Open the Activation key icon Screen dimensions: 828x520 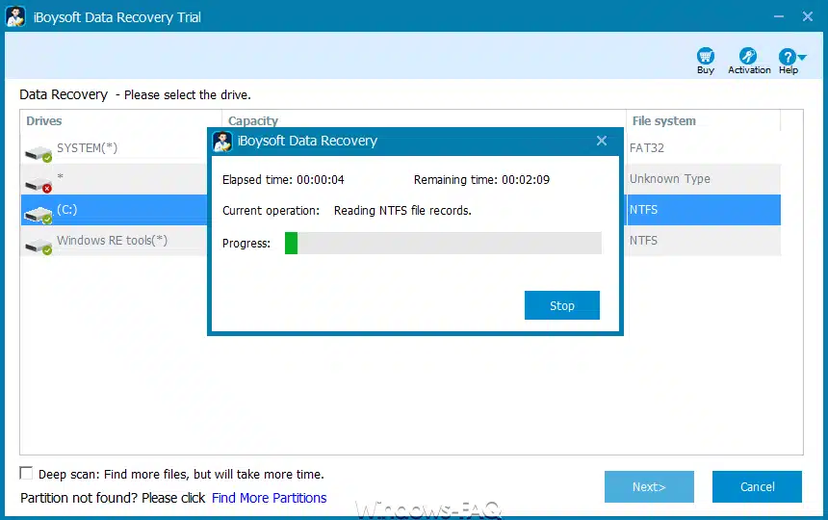tap(748, 56)
